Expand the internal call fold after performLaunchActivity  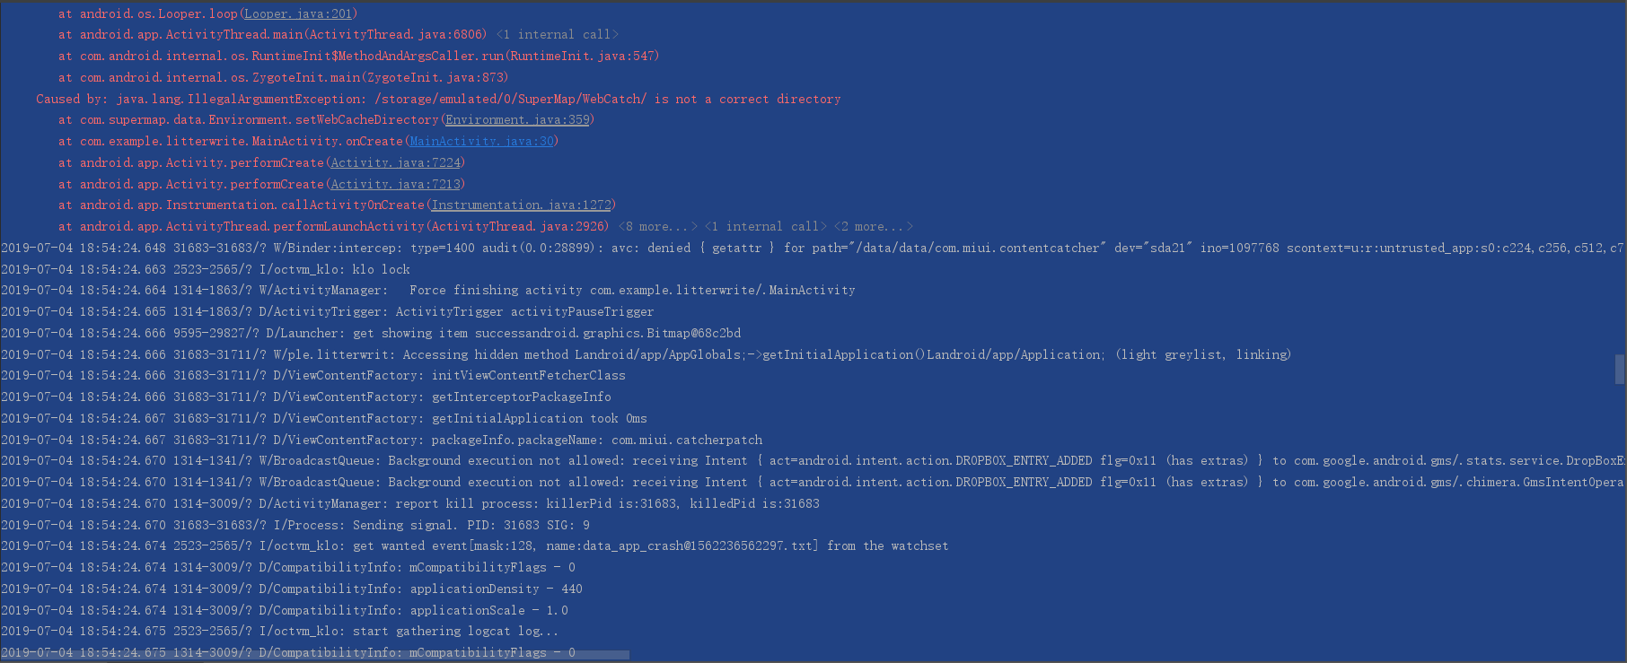point(765,226)
